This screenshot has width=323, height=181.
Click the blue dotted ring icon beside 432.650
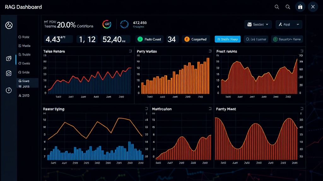(x=124, y=24)
